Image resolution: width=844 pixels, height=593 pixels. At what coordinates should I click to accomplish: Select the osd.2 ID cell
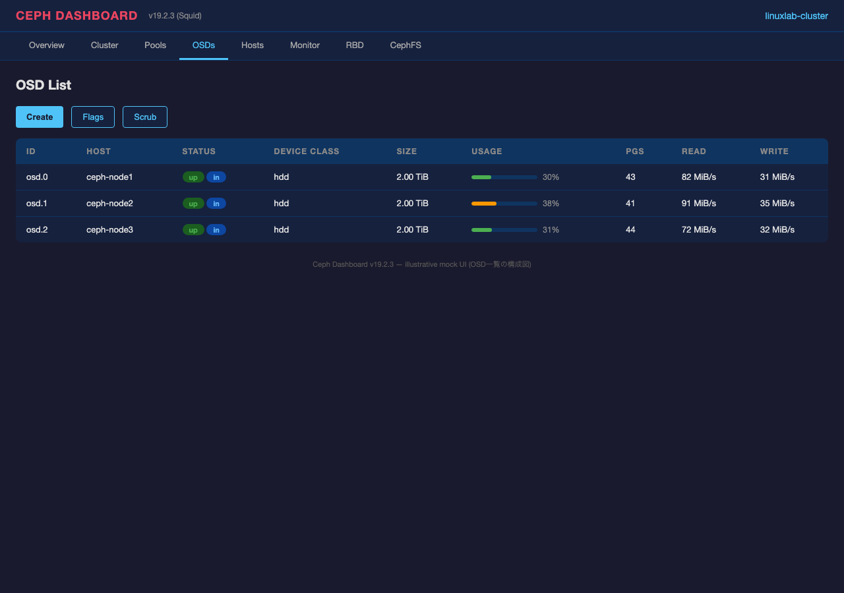pos(37,230)
